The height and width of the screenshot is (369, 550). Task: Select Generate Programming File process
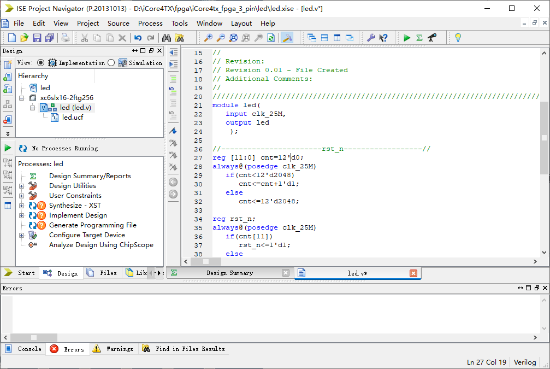point(92,225)
